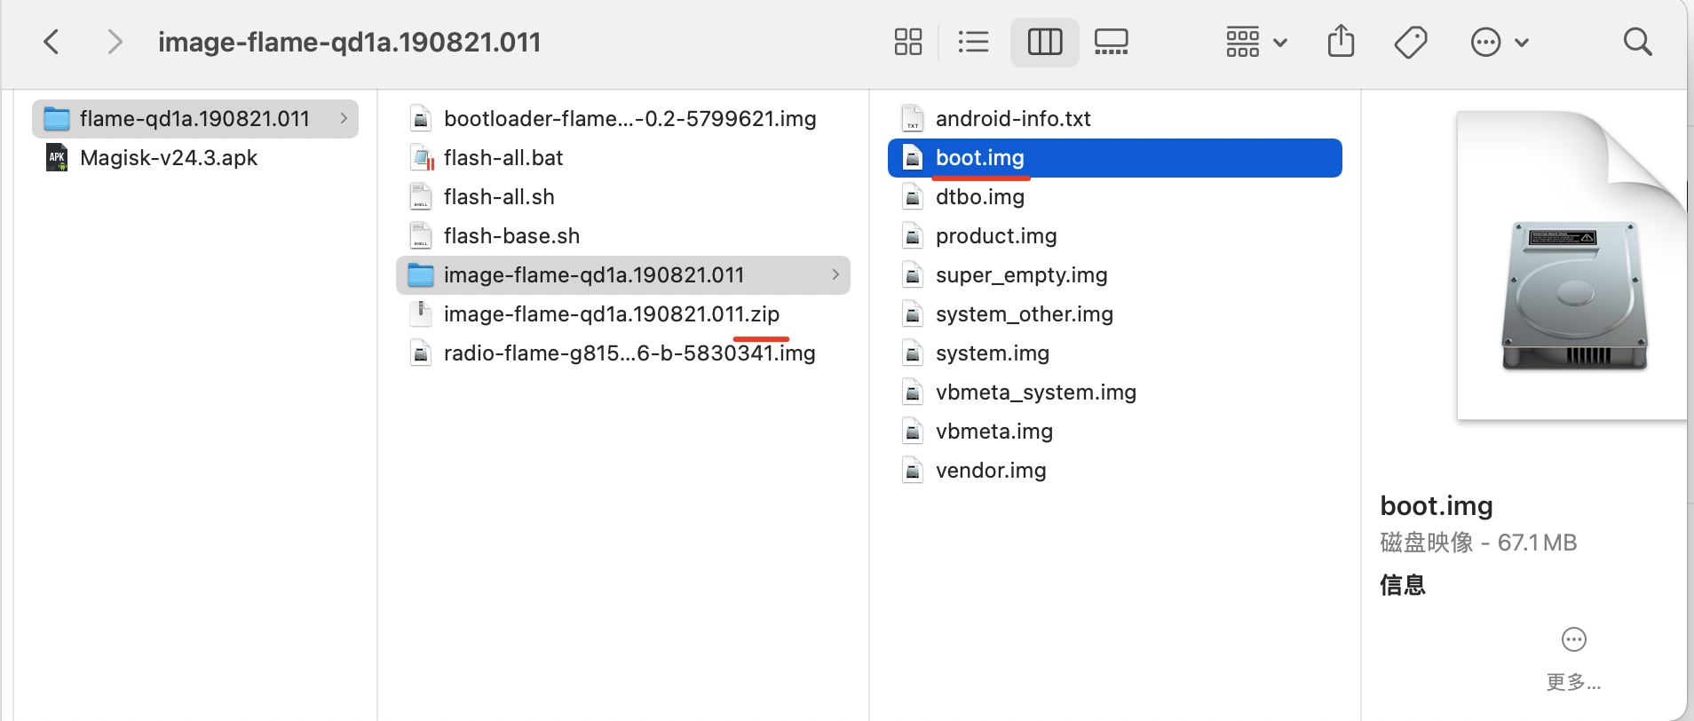Click the system.img file icon
1694x721 pixels.
pyautogui.click(x=913, y=353)
